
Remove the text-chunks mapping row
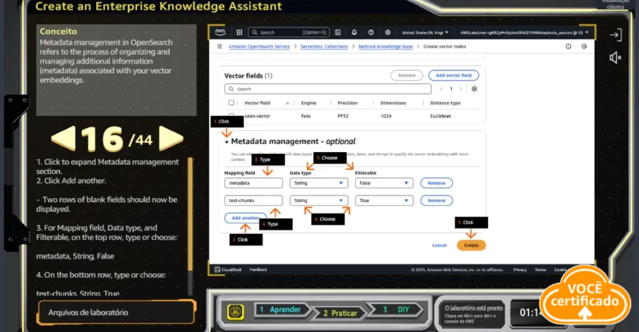pos(436,201)
